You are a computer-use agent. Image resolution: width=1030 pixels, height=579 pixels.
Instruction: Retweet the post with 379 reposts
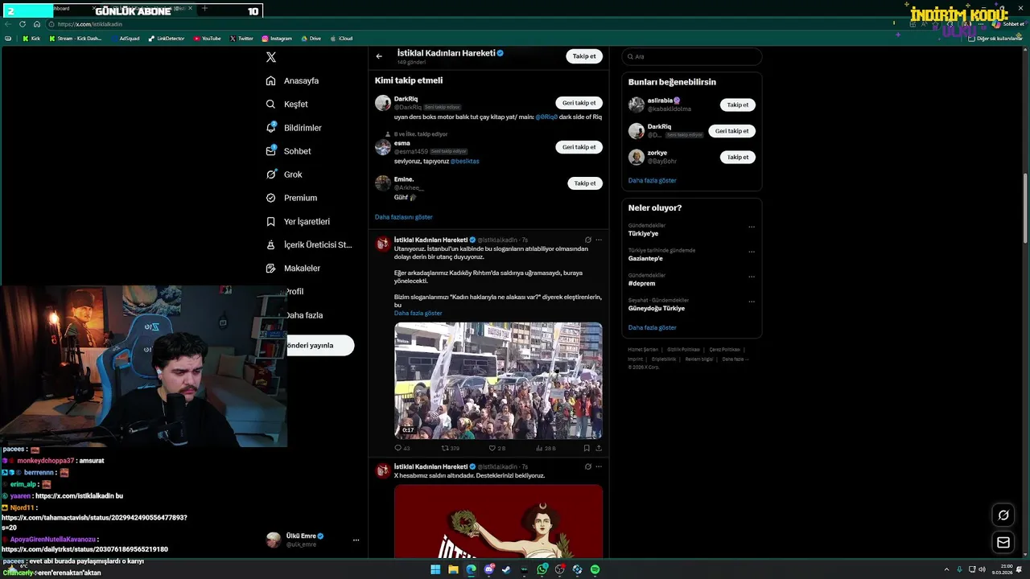tap(451, 448)
